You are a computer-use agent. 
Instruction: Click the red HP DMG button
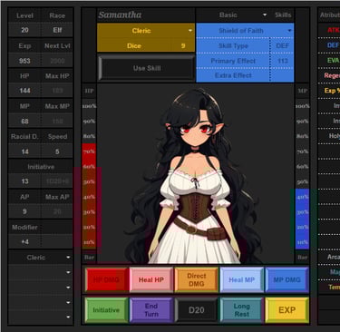(x=106, y=279)
